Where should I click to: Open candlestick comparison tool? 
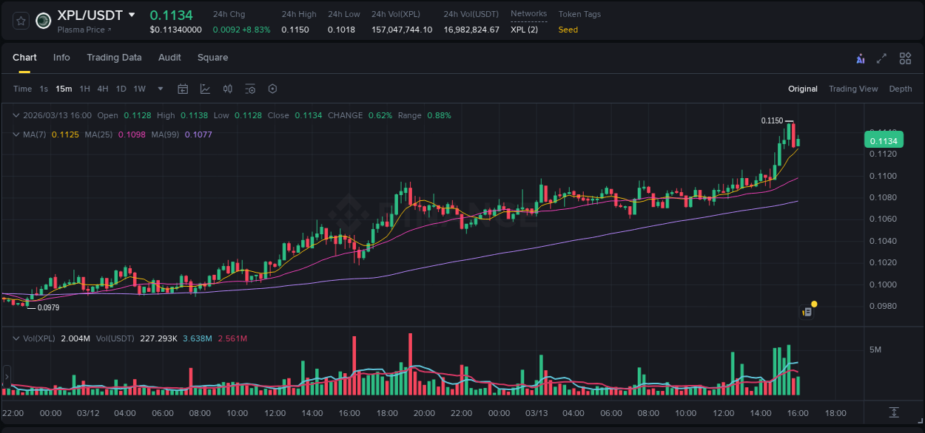(227, 89)
